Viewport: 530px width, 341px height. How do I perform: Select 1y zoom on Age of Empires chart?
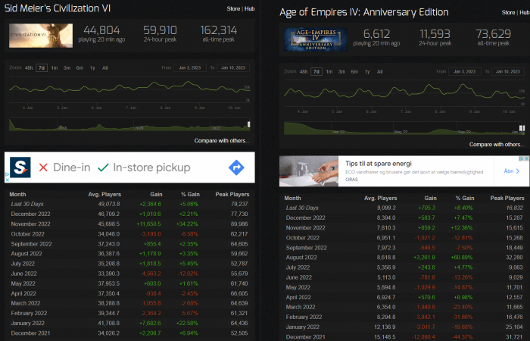[367, 72]
